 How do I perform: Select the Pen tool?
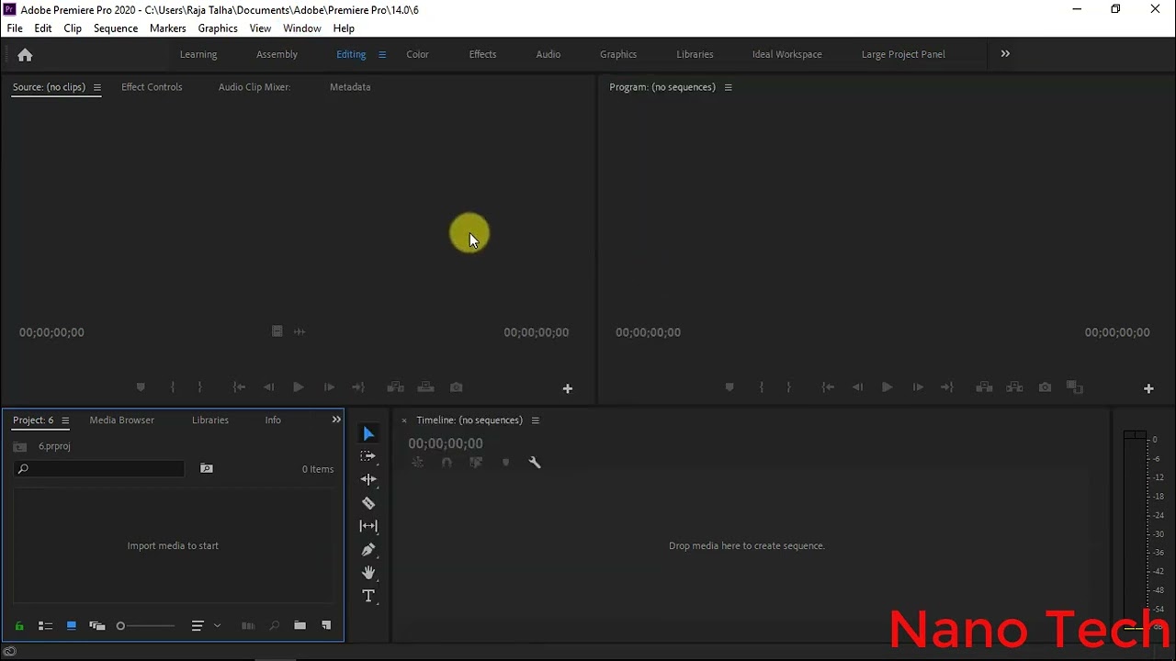[368, 549]
